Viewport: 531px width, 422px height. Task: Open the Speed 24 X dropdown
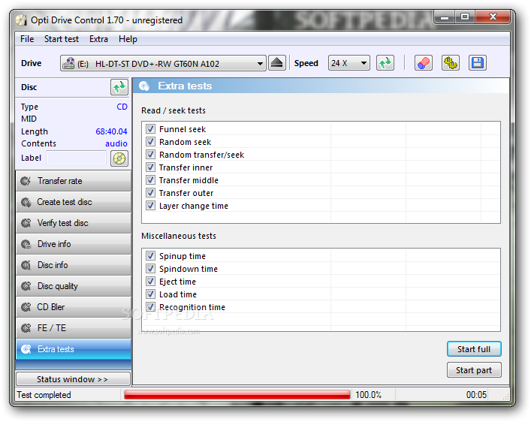click(x=348, y=63)
